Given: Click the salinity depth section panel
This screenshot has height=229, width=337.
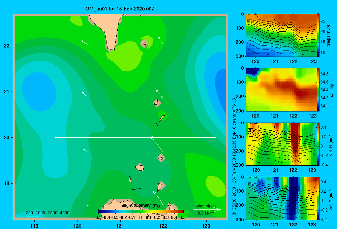Looking at the screenshot, I should (281, 90).
